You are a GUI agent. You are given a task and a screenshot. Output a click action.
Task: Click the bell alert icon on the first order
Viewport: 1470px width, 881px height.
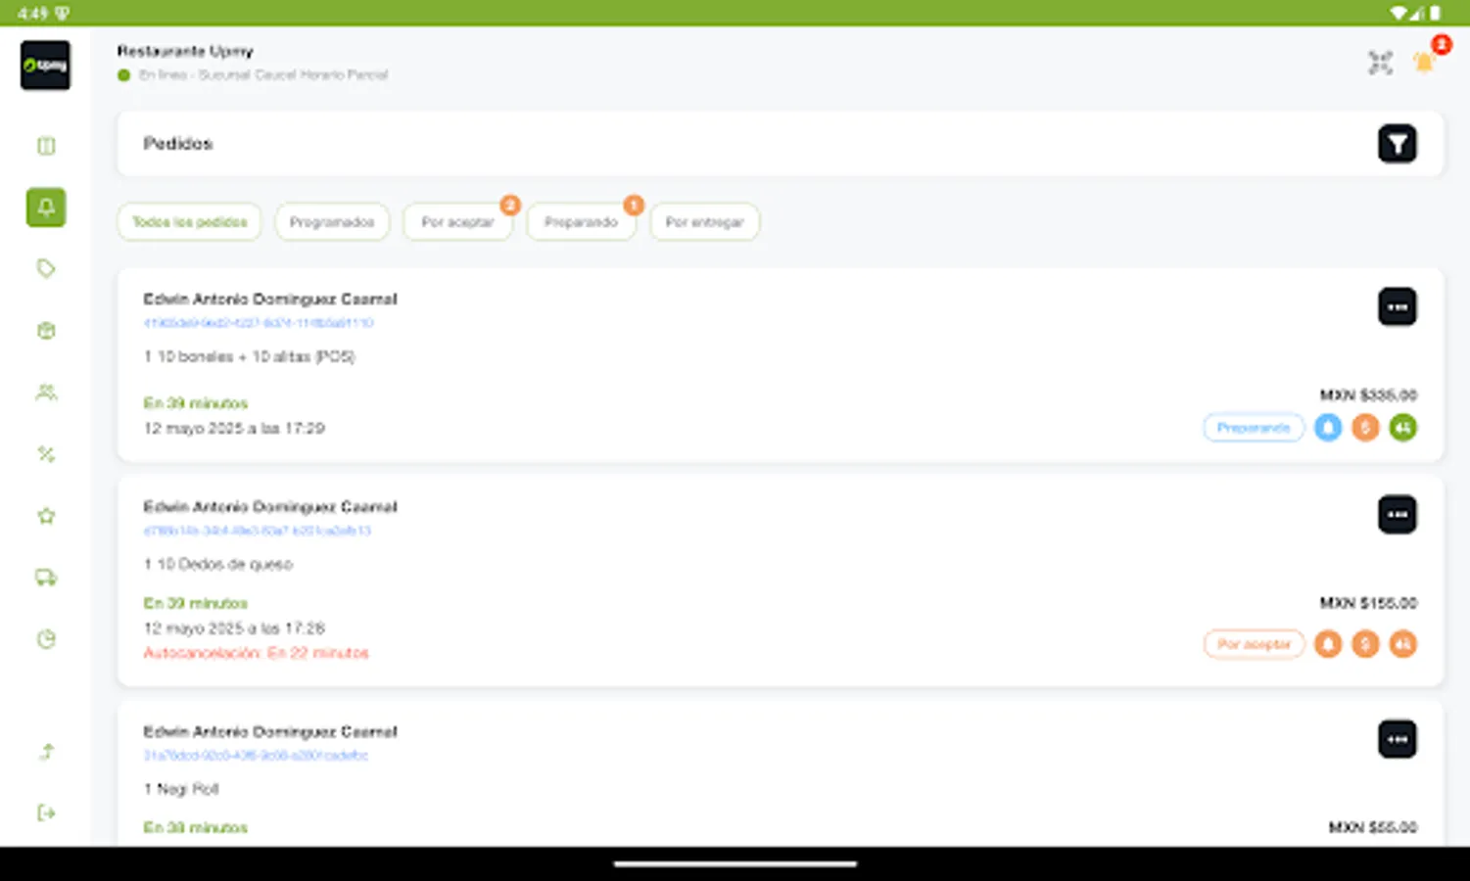tap(1328, 428)
